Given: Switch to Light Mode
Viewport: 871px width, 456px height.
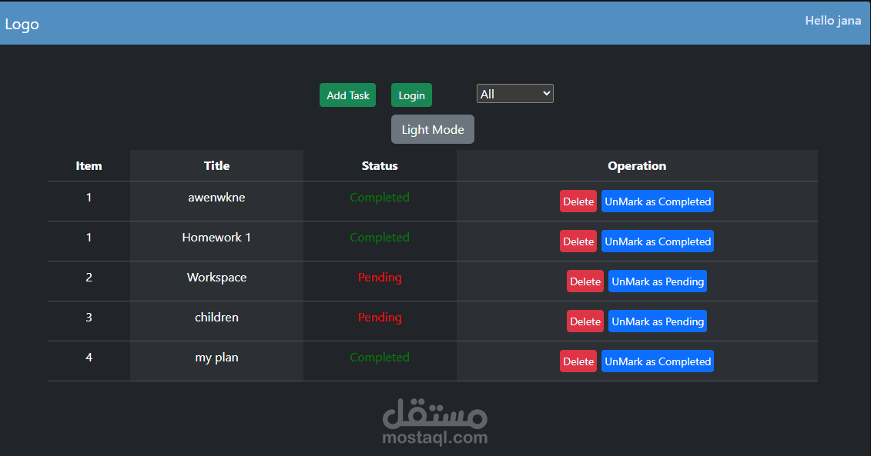Looking at the screenshot, I should click(433, 129).
